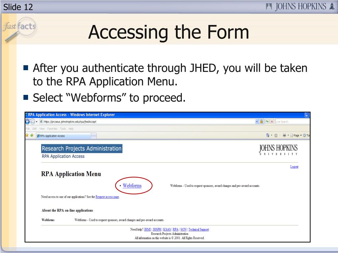Image resolution: width=338 pixels, height=253 pixels.
Task: Click the RPA Application Access subtitle text
Action: coord(63,156)
